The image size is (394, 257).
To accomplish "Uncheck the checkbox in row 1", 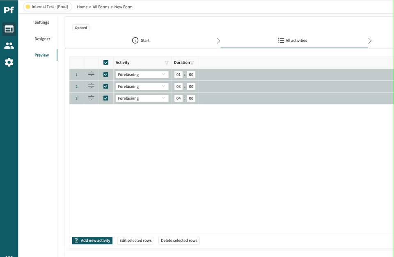I will [106, 75].
